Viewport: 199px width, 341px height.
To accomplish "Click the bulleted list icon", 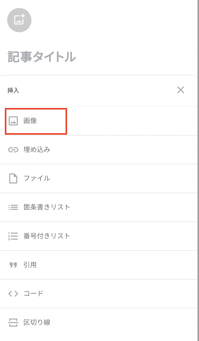I will pyautogui.click(x=13, y=207).
